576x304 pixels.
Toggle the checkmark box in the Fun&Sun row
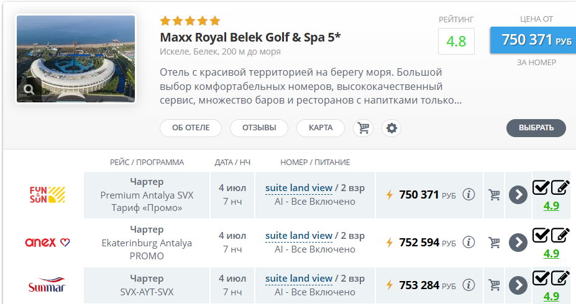coord(541,187)
